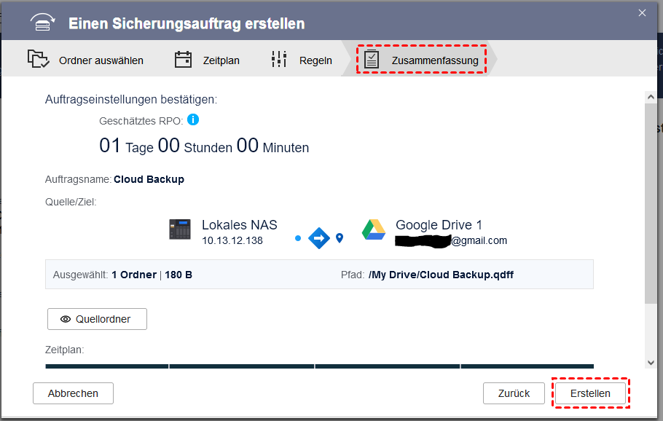Click the blue direction arrow icon
The image size is (663, 421).
[x=319, y=238]
